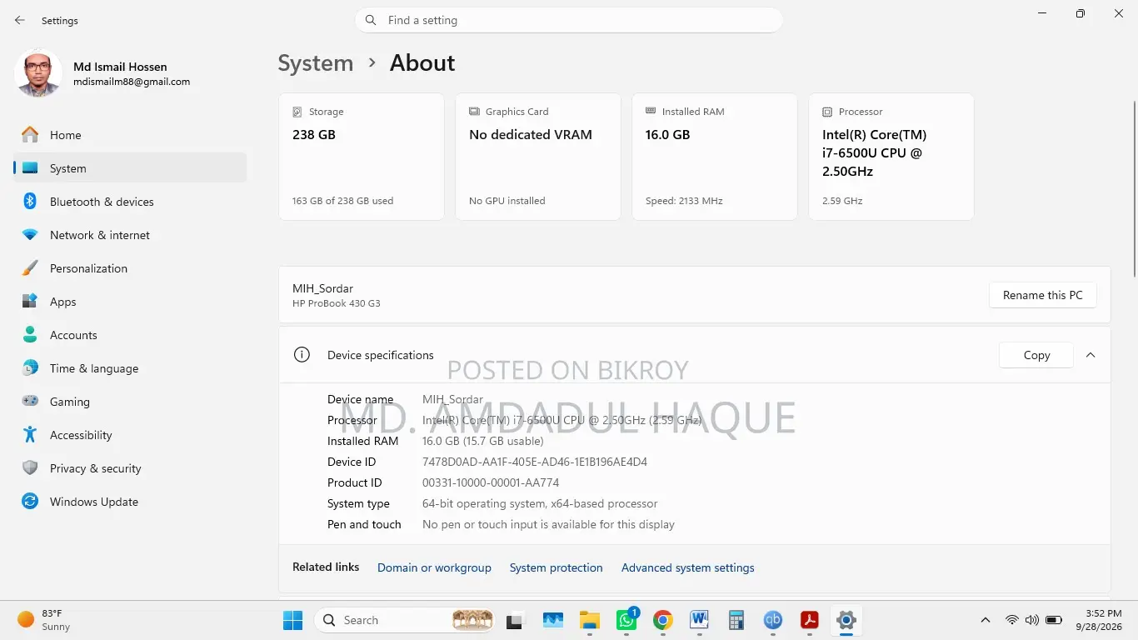
Task: Open quick settings via the volume icon
Action: click(x=1032, y=620)
